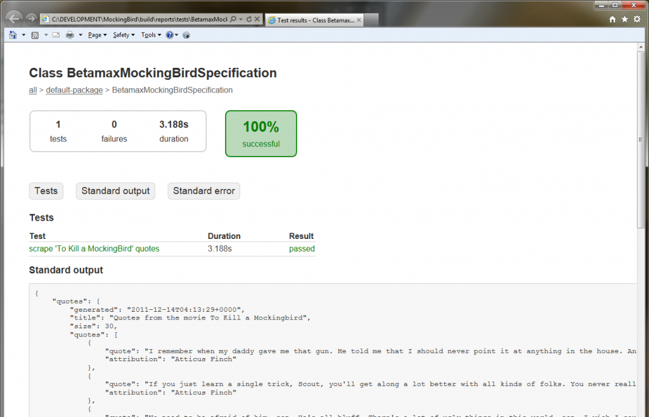Open Help with the blue question mark icon

click(169, 35)
